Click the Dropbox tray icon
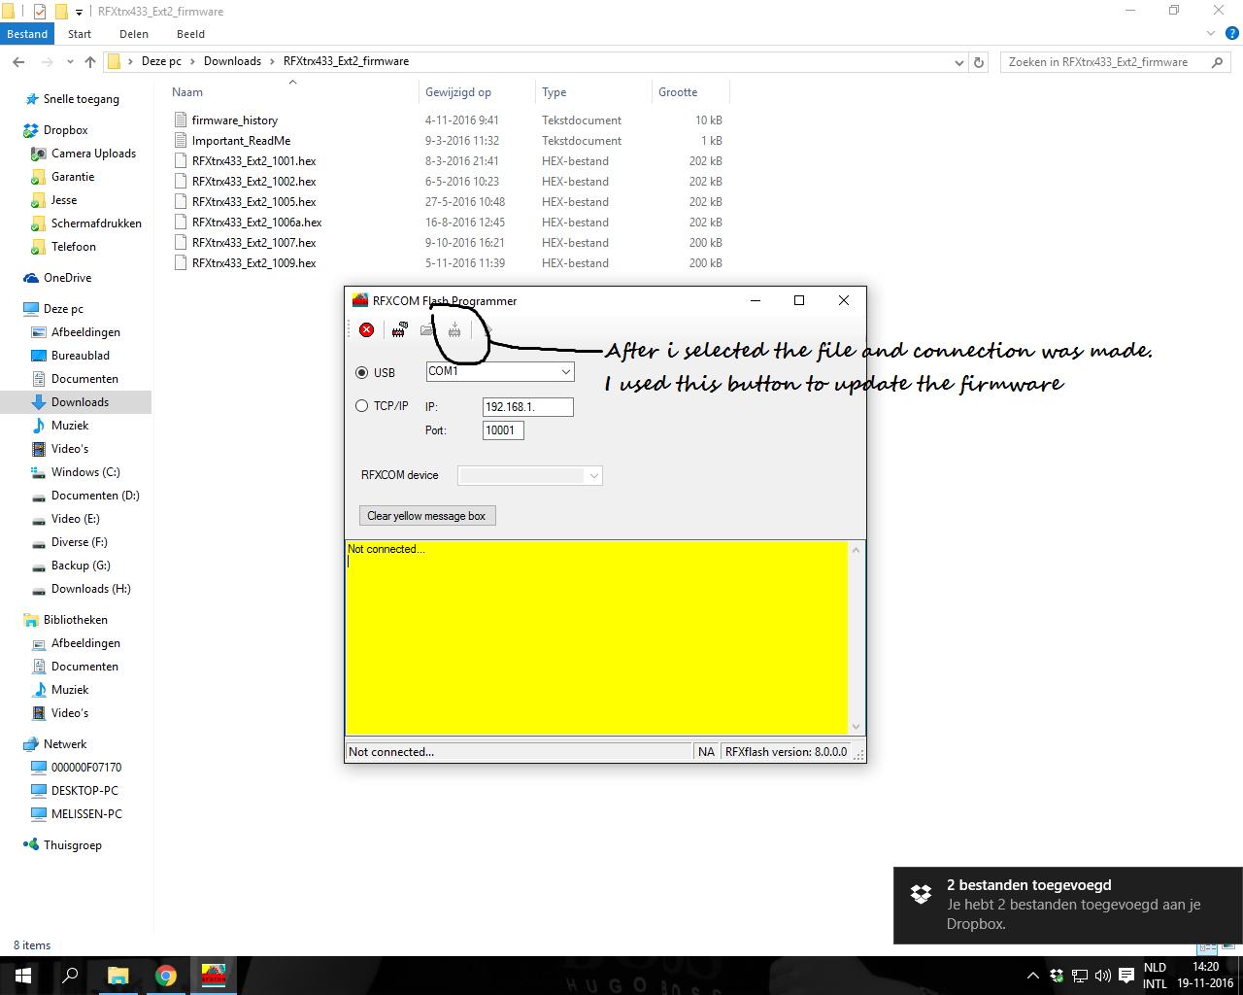 1057,976
